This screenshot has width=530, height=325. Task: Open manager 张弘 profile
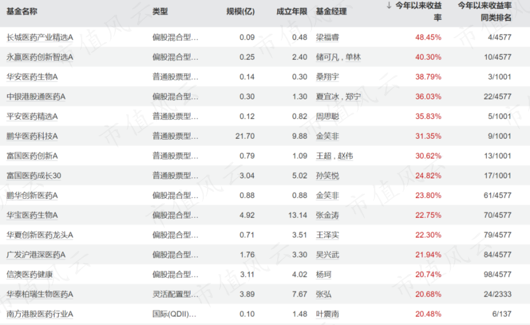tap(324, 294)
